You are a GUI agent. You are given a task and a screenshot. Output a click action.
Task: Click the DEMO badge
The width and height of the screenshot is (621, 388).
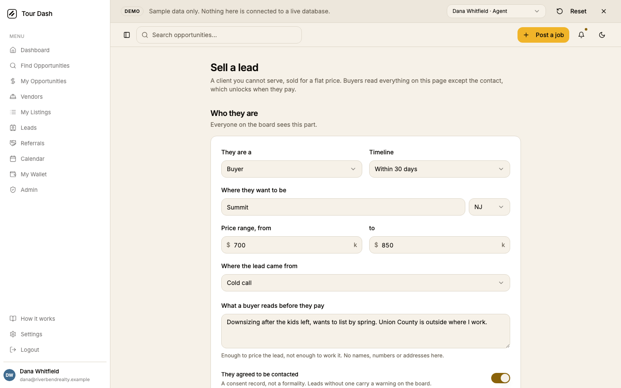[x=132, y=11]
